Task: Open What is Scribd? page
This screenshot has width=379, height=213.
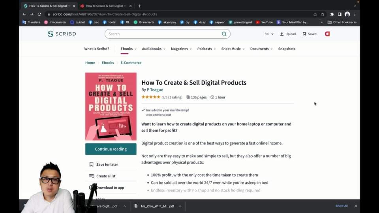Action: tap(96, 49)
